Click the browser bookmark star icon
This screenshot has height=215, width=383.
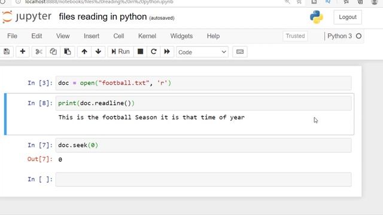tap(299, 2)
